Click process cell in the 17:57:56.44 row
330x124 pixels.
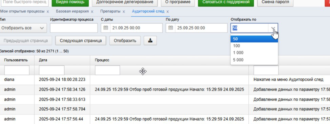[x=169, y=119]
